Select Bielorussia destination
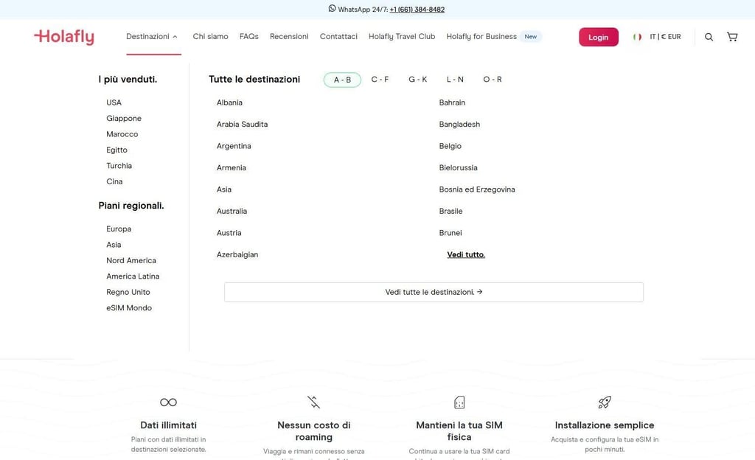755x460 pixels. pos(459,168)
